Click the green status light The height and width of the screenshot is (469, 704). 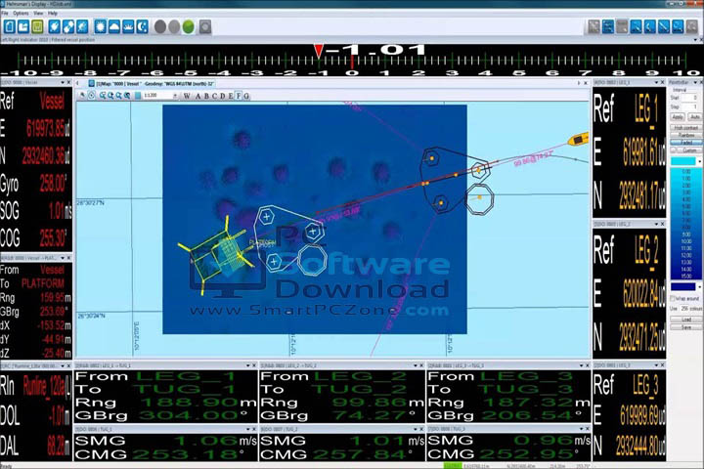click(x=188, y=27)
